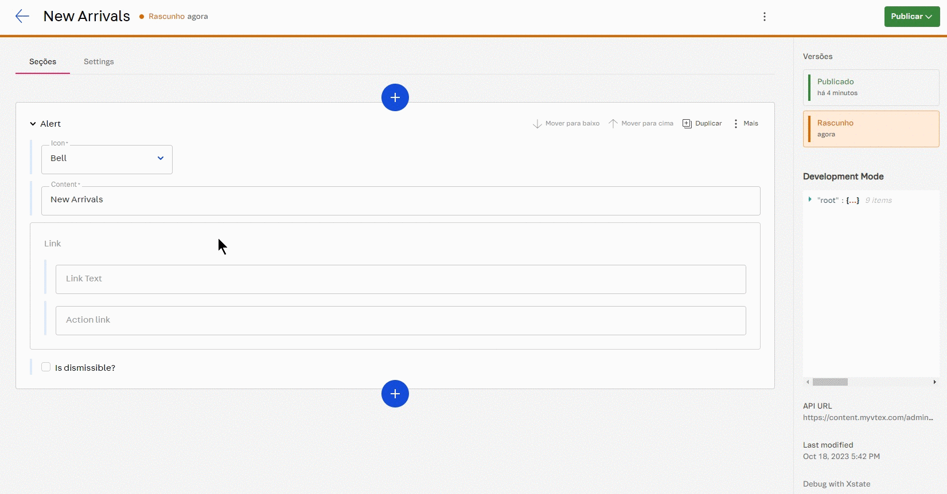
Task: Click the bottom blue plus add-section button
Action: 395,394
